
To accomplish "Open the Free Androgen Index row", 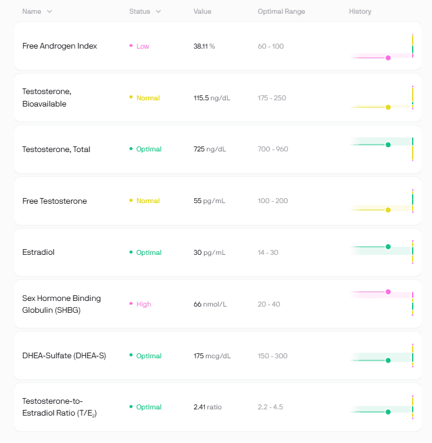I will pos(59,46).
